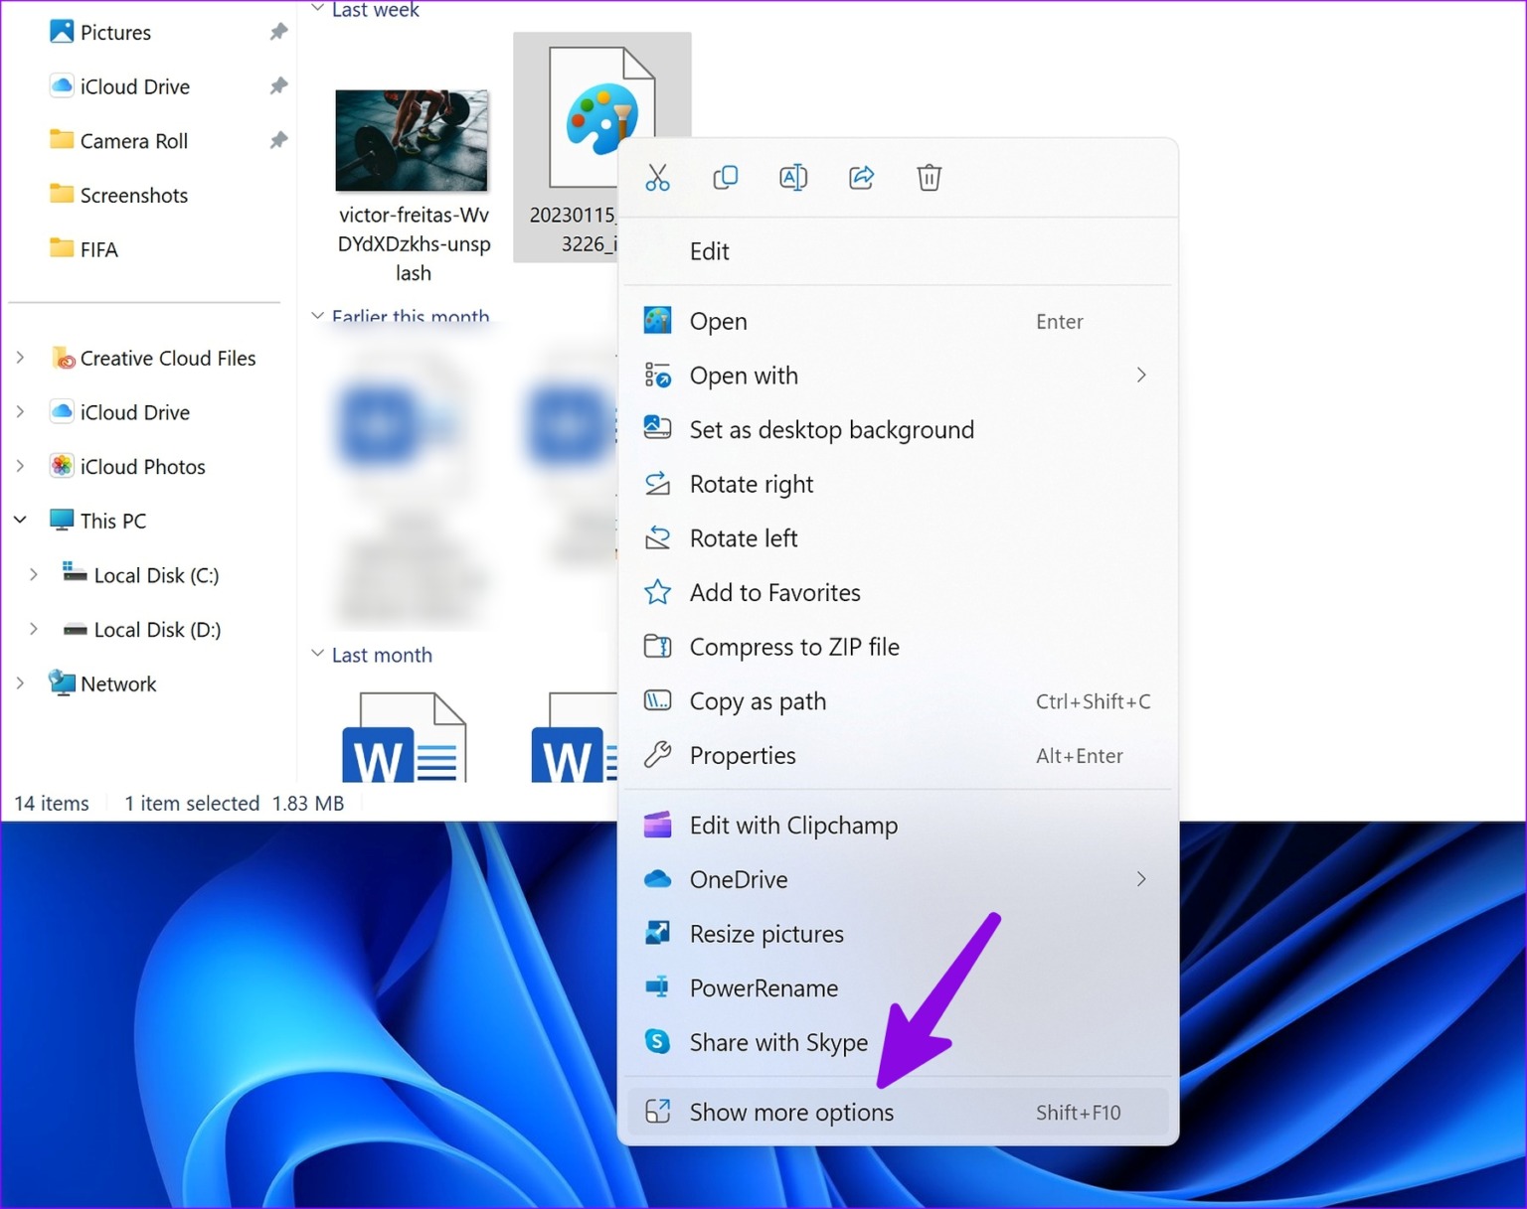This screenshot has height=1209, width=1527.
Task: Unpin iCloud Drive from the sidebar
Action: 279,86
